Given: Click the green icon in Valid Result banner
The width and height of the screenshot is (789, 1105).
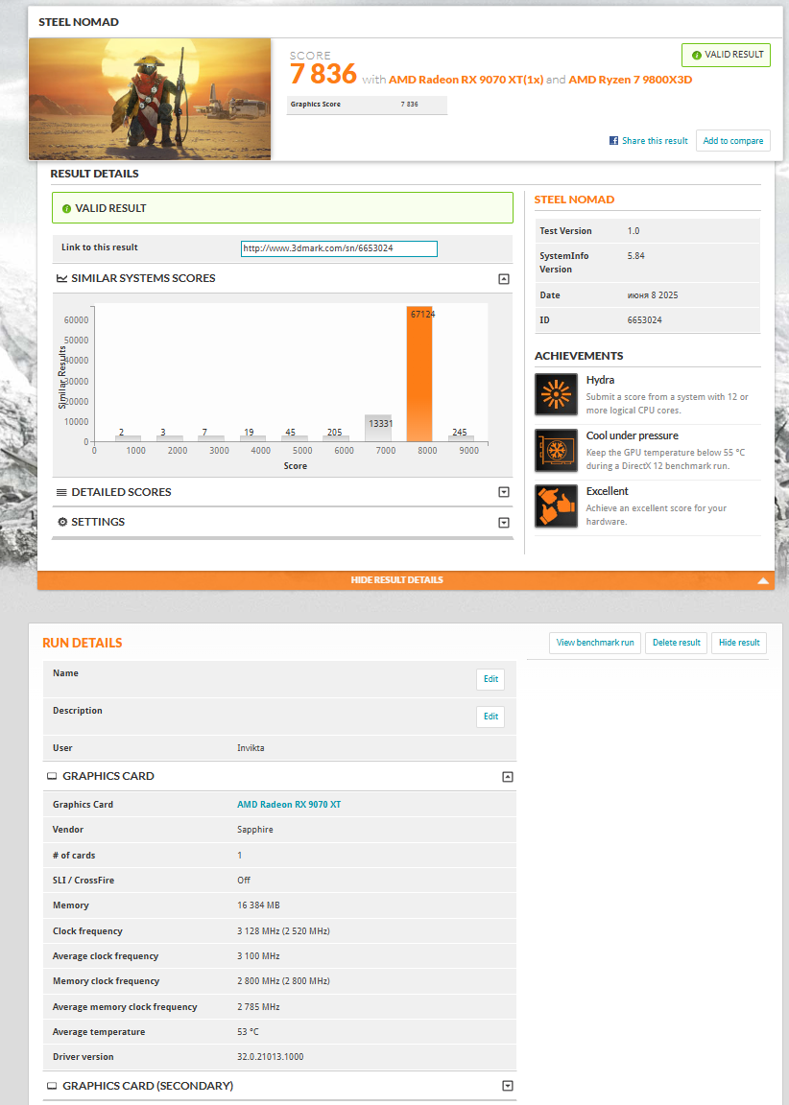Looking at the screenshot, I should (67, 208).
